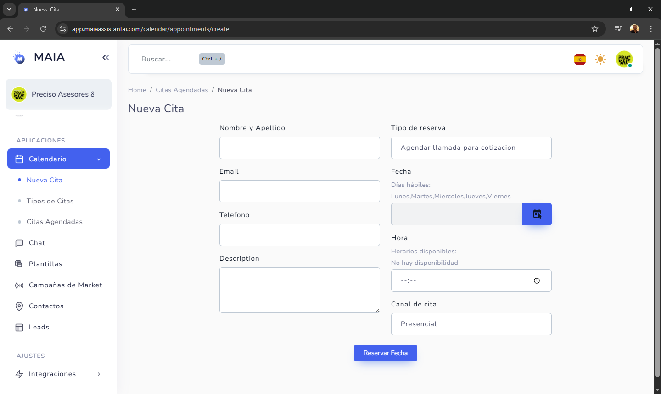Click the clock icon in Hora field
This screenshot has width=661, height=394.
[x=537, y=281]
